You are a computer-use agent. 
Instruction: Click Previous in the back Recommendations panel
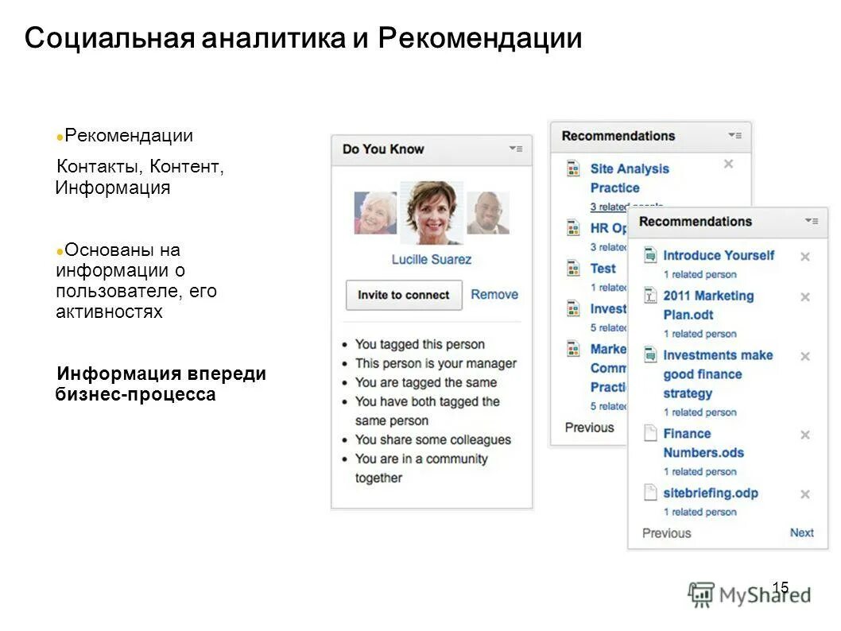pos(590,428)
